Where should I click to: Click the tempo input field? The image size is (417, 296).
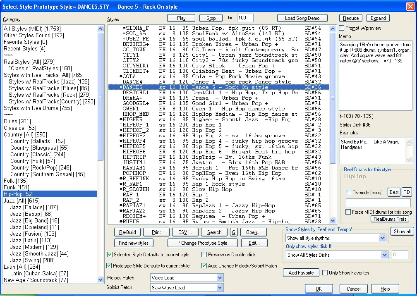(245, 18)
